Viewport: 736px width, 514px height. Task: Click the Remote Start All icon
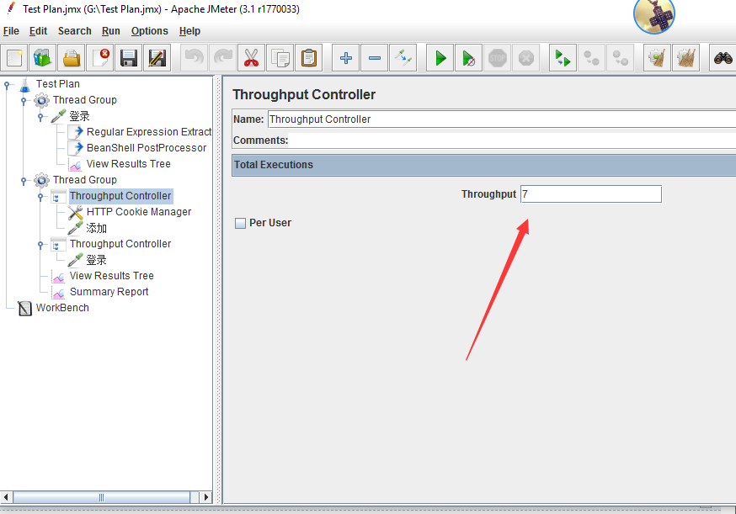pyautogui.click(x=563, y=58)
